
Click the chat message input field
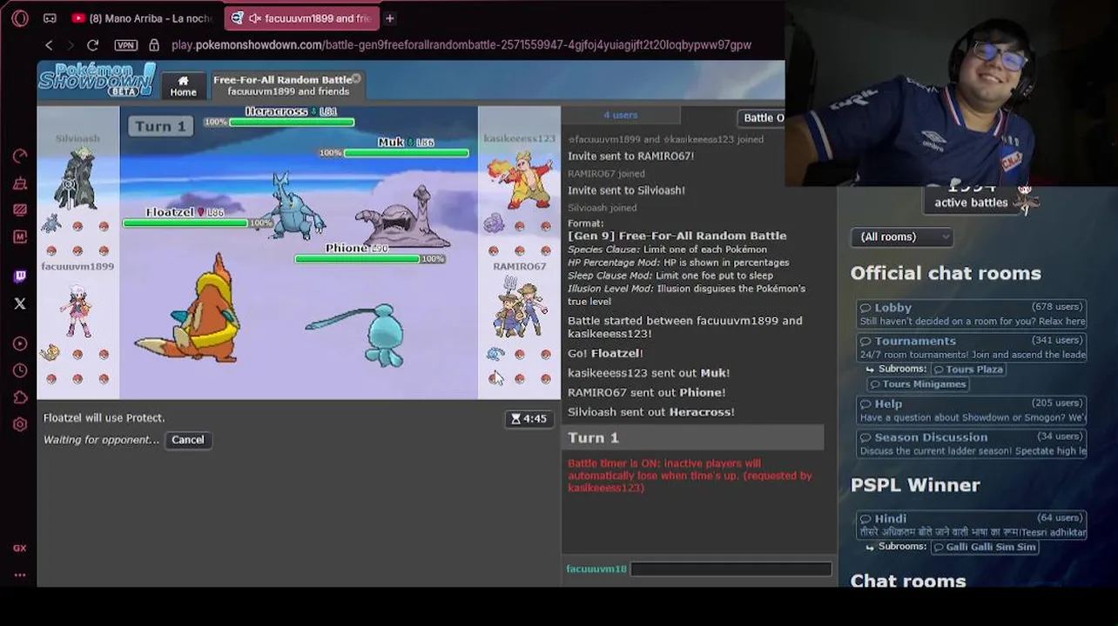[x=731, y=569]
